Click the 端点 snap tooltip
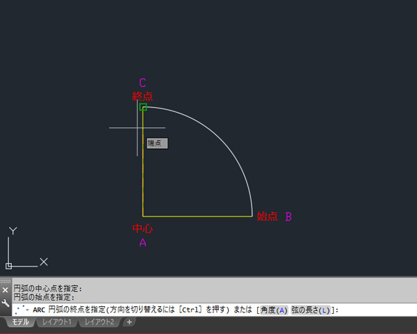 [x=157, y=143]
